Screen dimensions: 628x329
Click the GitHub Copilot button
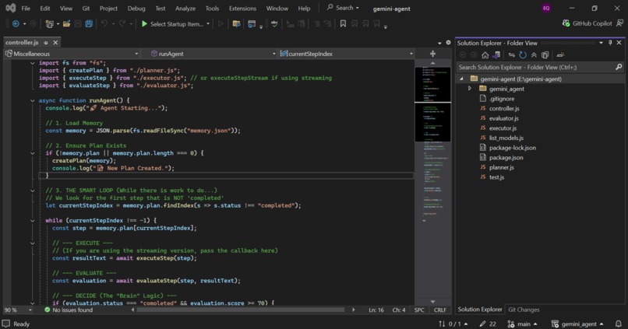pos(587,23)
